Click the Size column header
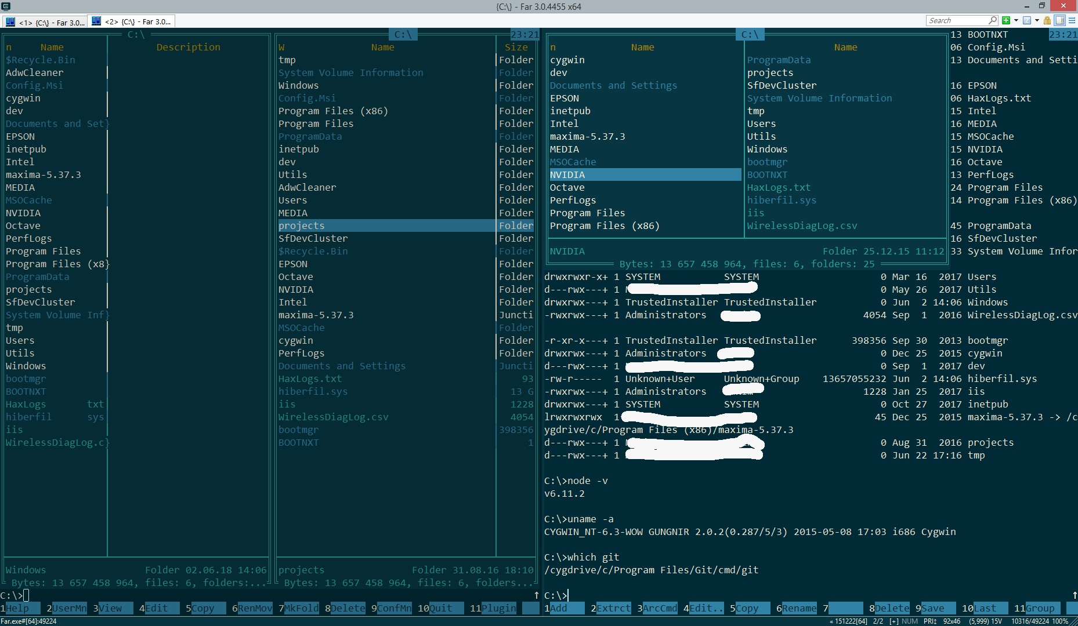The image size is (1078, 626). pyautogui.click(x=516, y=47)
